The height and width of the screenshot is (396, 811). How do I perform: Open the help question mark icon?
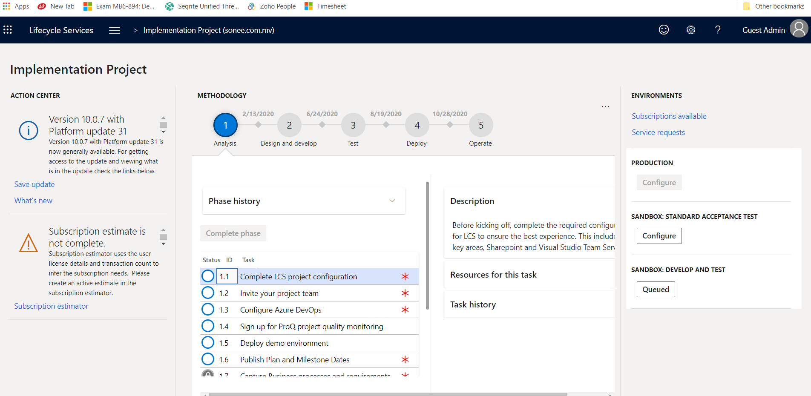pyautogui.click(x=718, y=30)
